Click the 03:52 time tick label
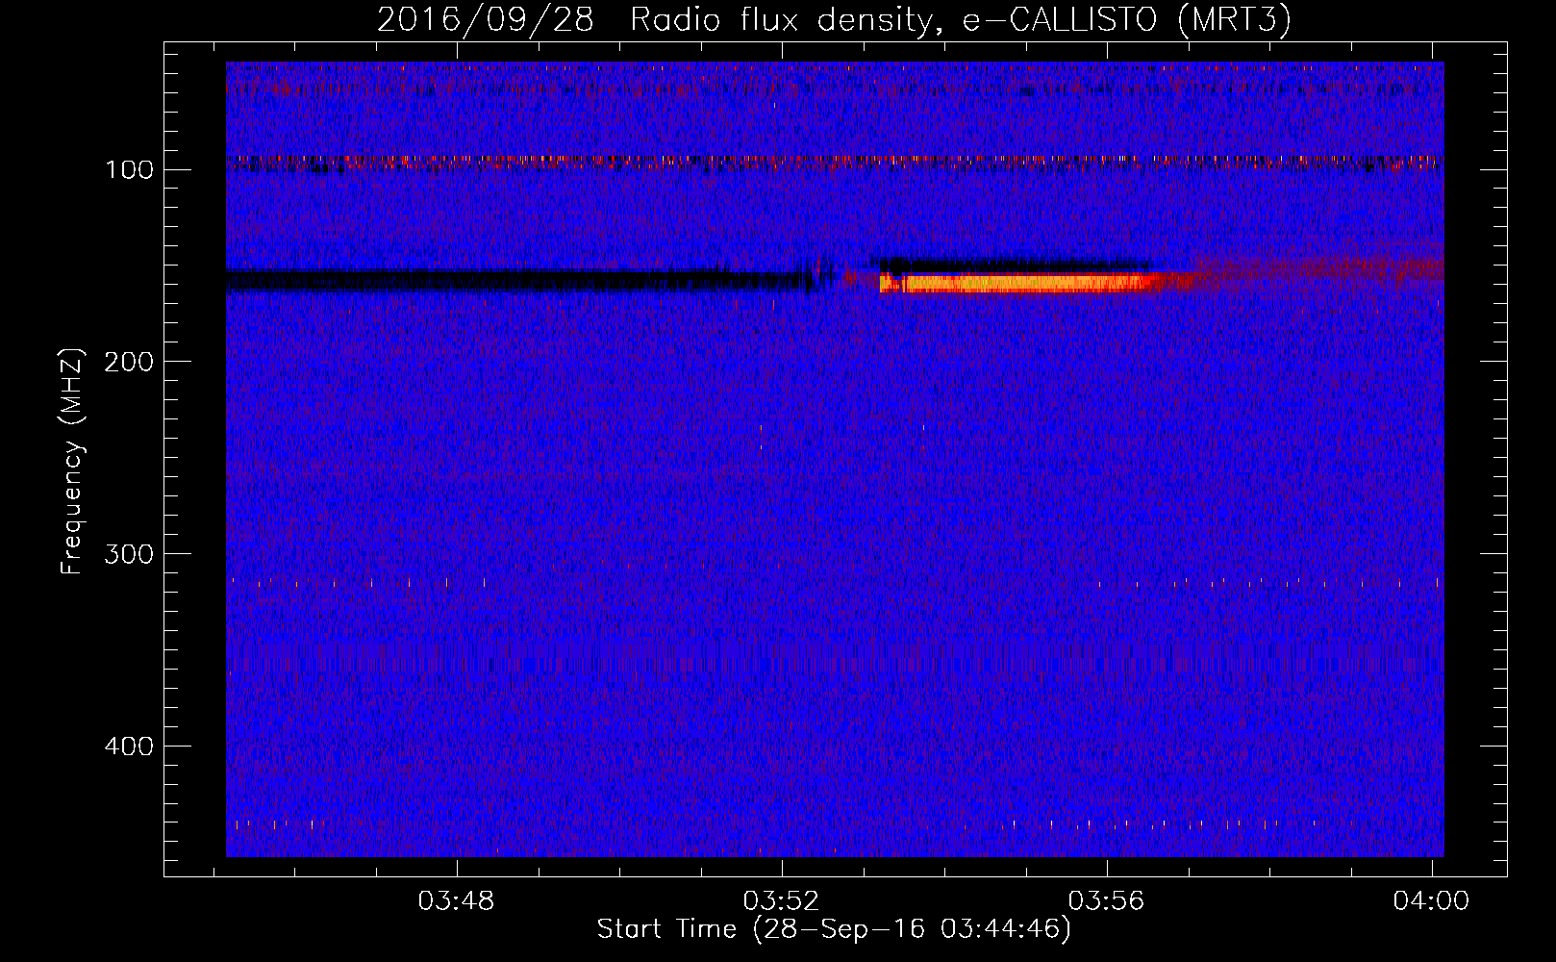 pyautogui.click(x=782, y=901)
